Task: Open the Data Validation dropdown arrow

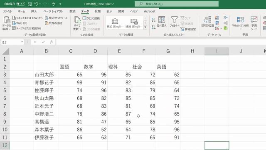Action: tap(221, 28)
